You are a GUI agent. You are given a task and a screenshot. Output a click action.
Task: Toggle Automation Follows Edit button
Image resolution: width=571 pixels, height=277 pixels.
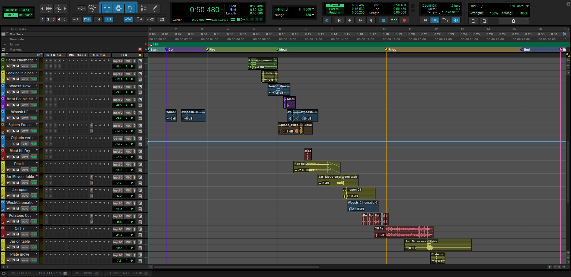[x=129, y=19]
